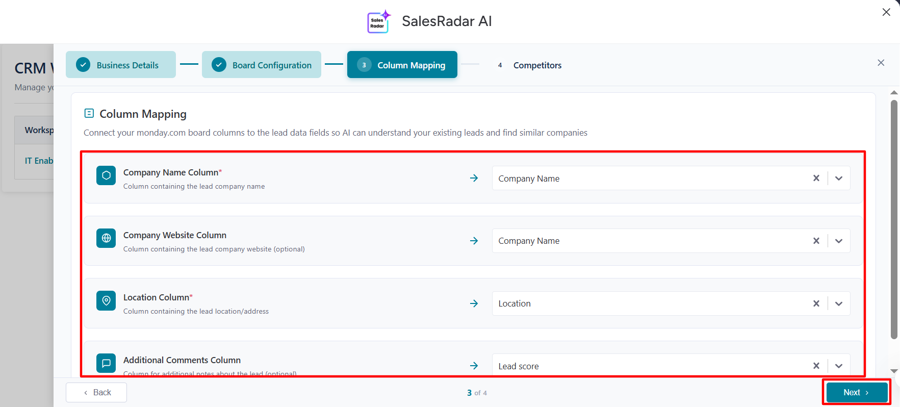This screenshot has height=407, width=900.
Task: Click the '3 of 4' step counter
Action: click(477, 393)
